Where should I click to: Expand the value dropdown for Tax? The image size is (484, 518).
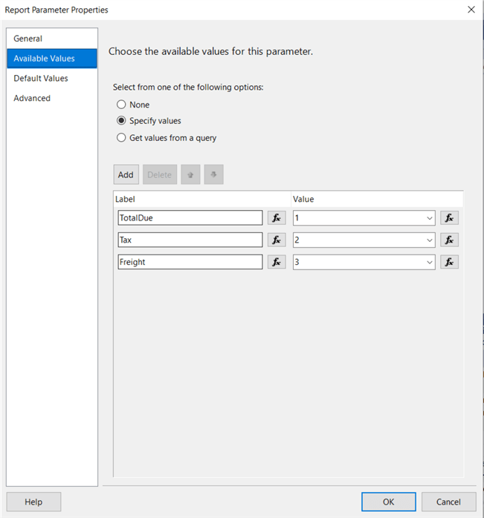tap(429, 240)
